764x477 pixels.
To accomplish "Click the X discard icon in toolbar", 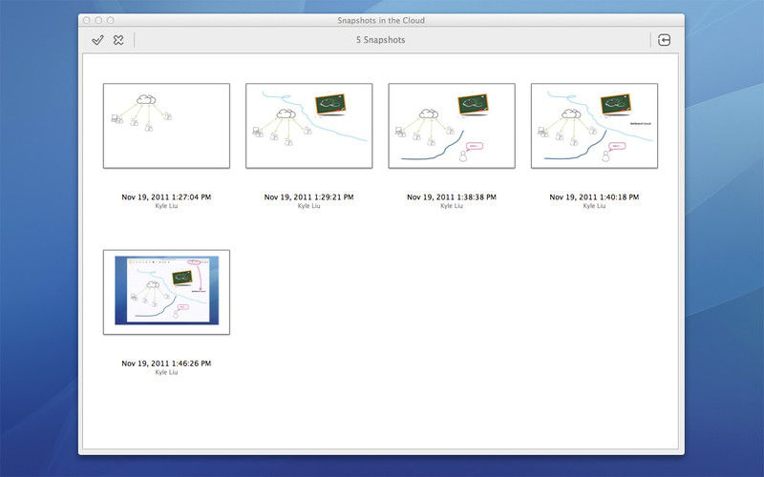I will [x=118, y=40].
